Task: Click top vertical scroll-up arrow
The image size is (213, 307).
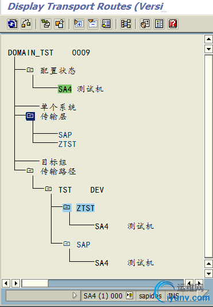Action: tap(208, 39)
